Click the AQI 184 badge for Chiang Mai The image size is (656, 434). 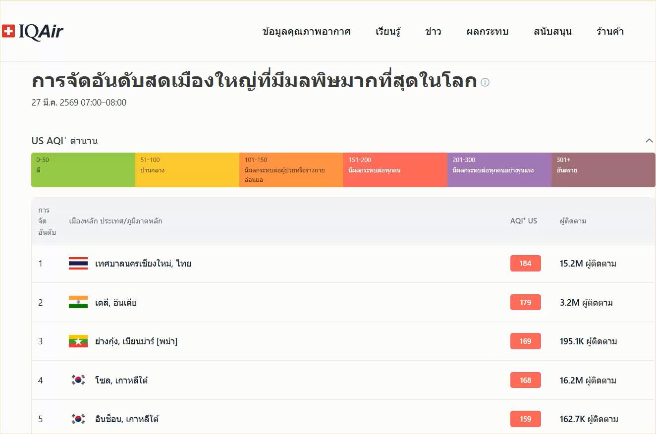pos(525,264)
